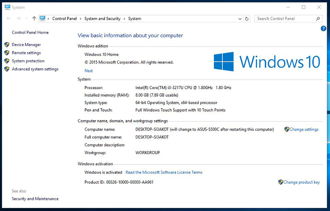The height and width of the screenshot is (211, 330).
Task: Select System and Security breadcrumb
Action: point(102,19)
